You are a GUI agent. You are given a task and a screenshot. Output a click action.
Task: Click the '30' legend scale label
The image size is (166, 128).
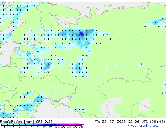click(57, 127)
